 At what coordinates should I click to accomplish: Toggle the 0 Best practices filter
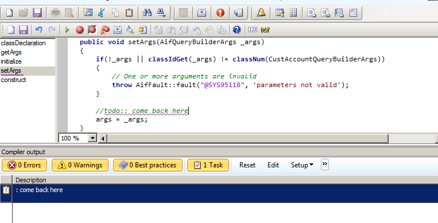coord(148,165)
